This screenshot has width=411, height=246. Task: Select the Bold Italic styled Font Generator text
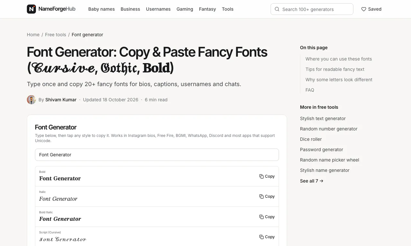point(60,219)
